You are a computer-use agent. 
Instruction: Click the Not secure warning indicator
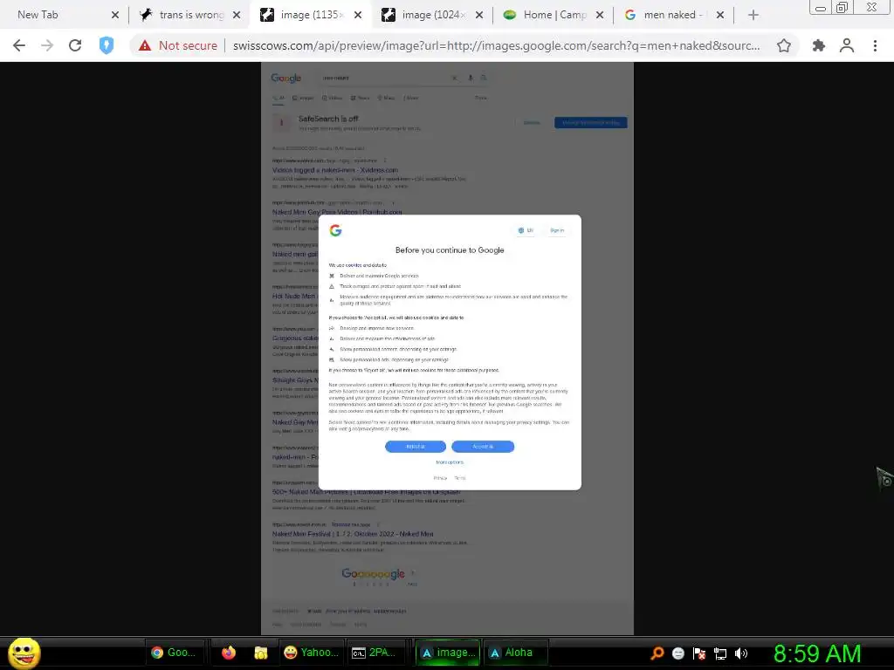tap(178, 45)
